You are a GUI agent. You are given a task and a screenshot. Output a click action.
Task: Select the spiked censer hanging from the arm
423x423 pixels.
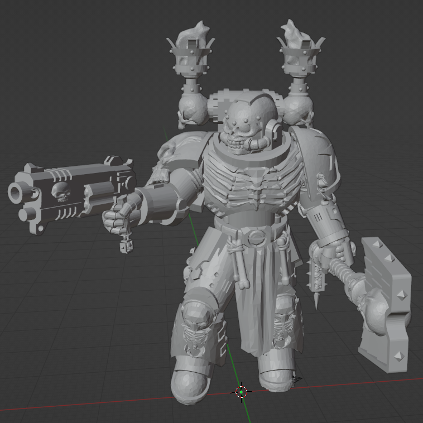click(x=316, y=281)
